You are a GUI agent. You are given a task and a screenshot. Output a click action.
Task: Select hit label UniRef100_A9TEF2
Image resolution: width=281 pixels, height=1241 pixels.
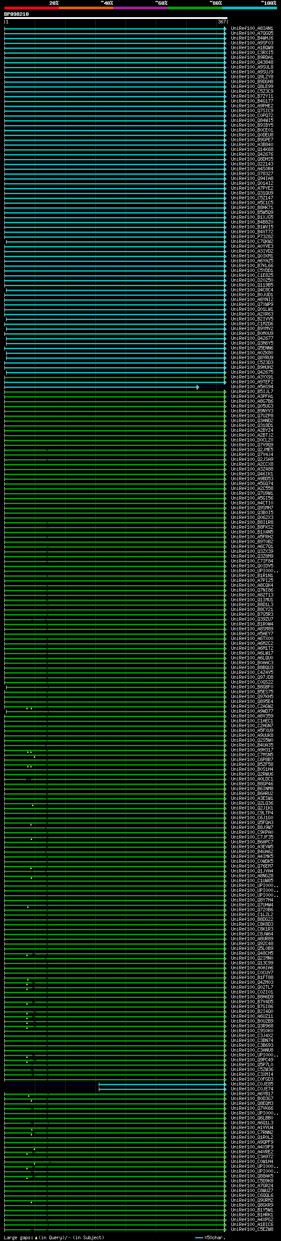click(x=252, y=382)
